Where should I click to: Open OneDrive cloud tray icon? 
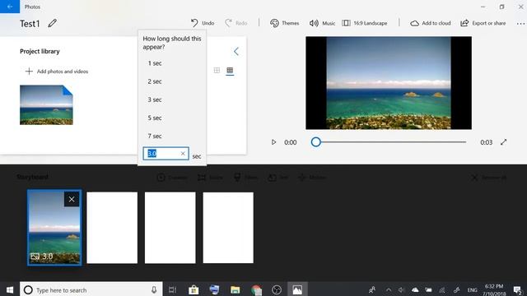(x=415, y=289)
